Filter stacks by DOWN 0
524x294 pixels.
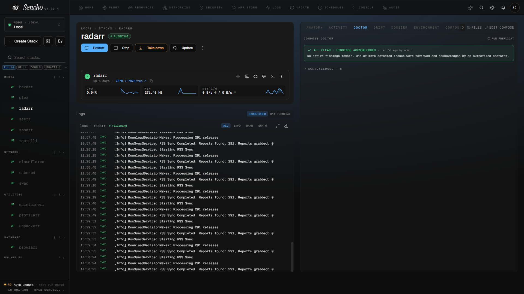[x=35, y=68]
